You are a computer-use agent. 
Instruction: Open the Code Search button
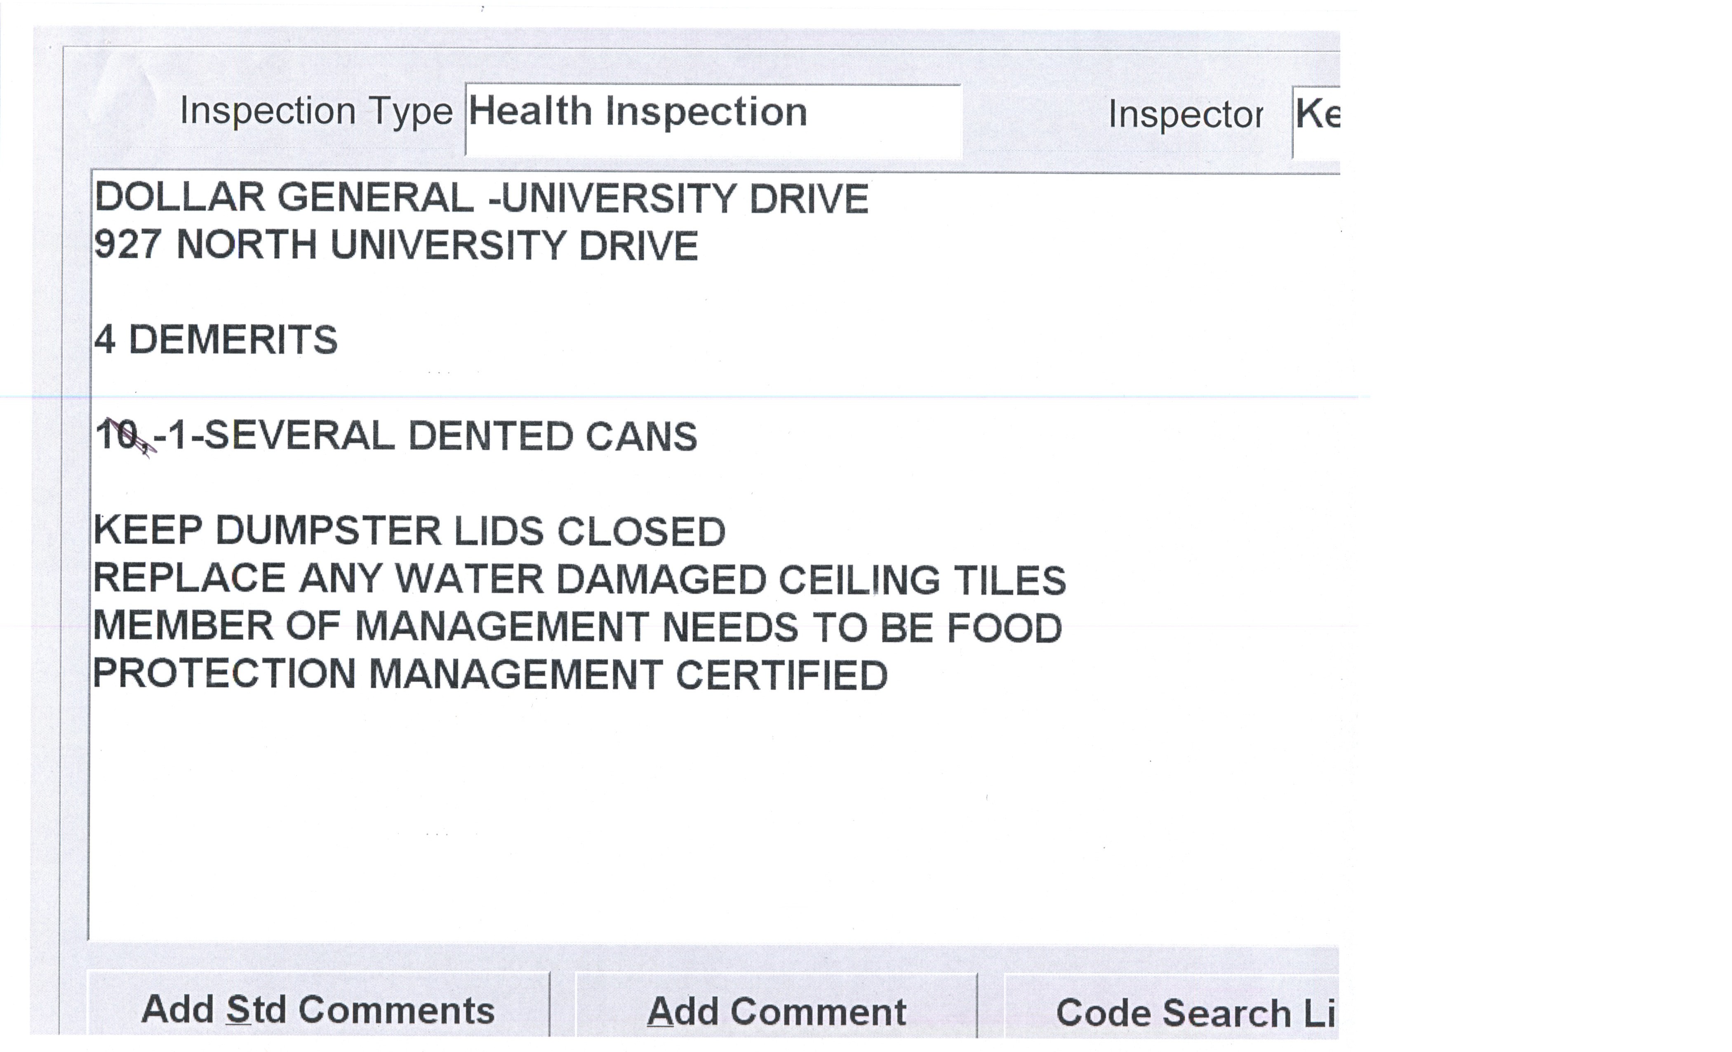pos(1172,1012)
